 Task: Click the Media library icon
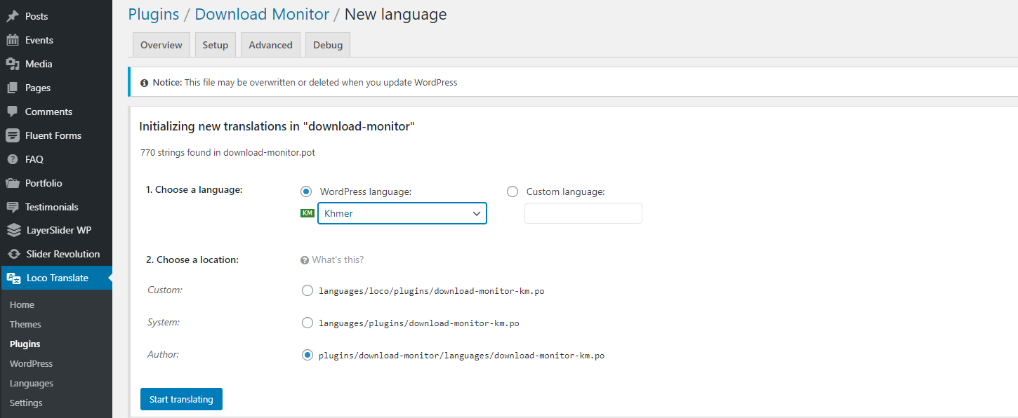tap(13, 64)
